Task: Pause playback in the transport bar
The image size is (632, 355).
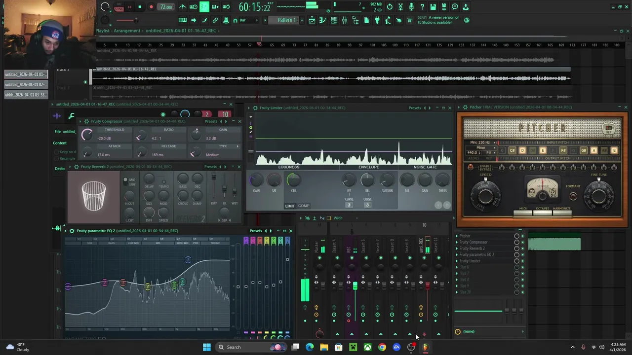Action: [x=129, y=7]
